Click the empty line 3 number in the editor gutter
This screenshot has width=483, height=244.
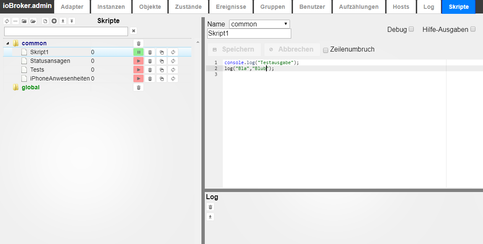216,74
